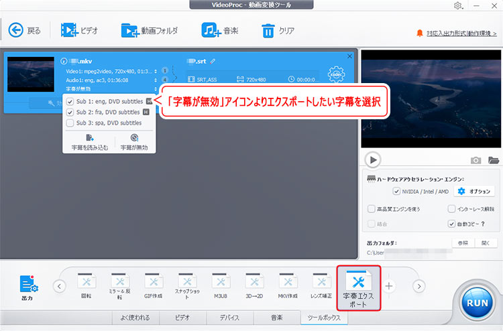Switch to ツールボックス tab
This screenshot has height=331, width=503.
coord(324,317)
